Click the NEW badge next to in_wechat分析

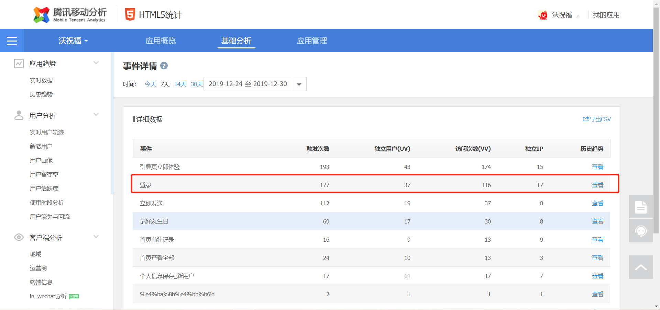tap(74, 296)
